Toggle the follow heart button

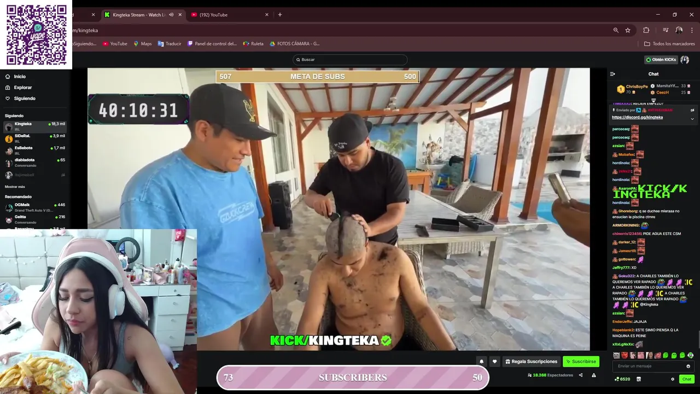(494, 361)
